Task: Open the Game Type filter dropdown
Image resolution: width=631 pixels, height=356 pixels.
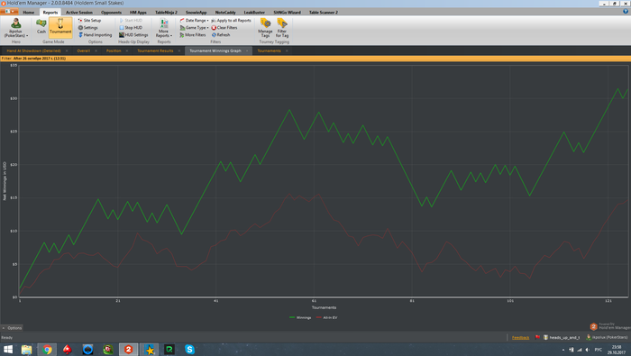Action: click(194, 28)
